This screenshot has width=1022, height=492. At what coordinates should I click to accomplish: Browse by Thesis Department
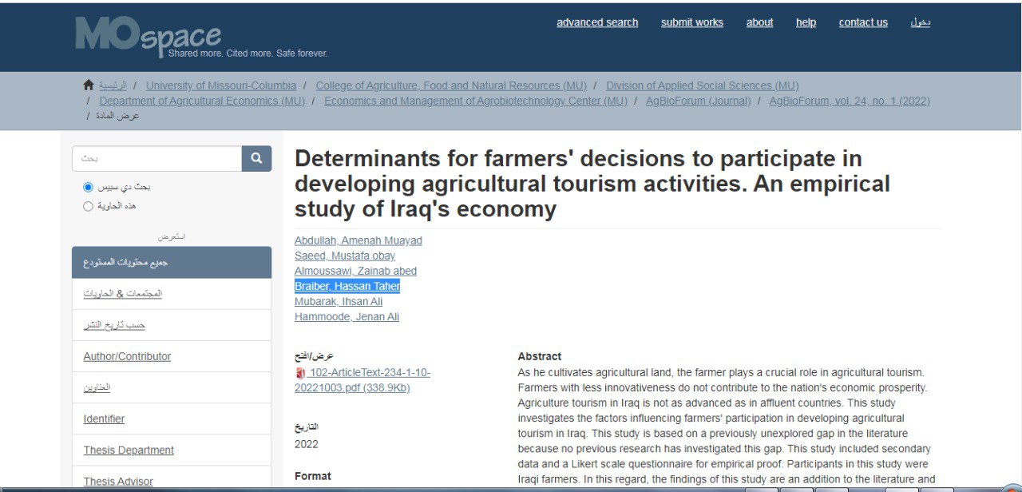[129, 450]
